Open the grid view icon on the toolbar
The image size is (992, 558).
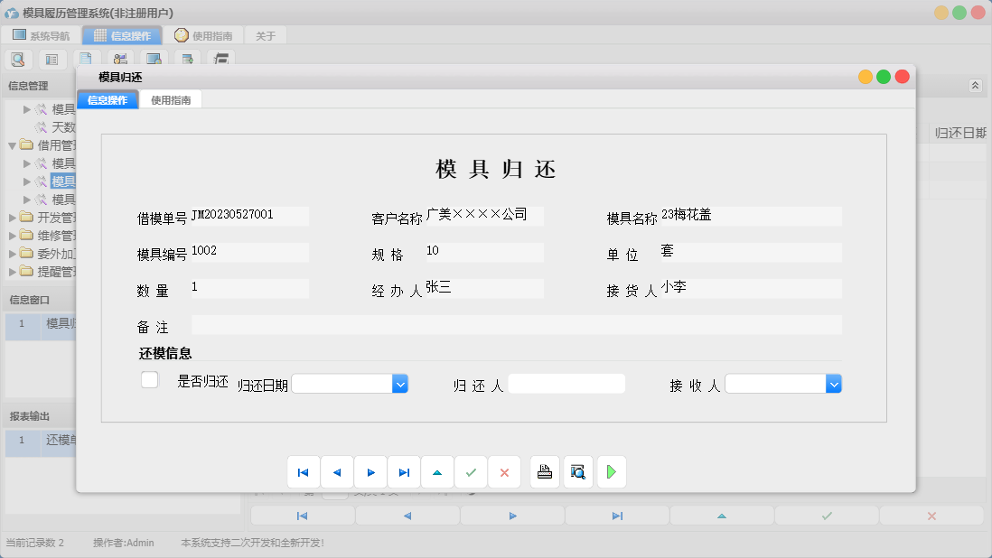(51, 58)
